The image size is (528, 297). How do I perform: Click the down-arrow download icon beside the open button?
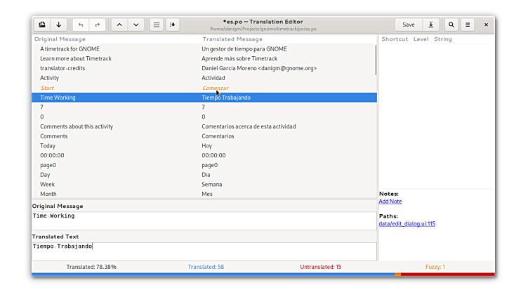pyautogui.click(x=59, y=25)
